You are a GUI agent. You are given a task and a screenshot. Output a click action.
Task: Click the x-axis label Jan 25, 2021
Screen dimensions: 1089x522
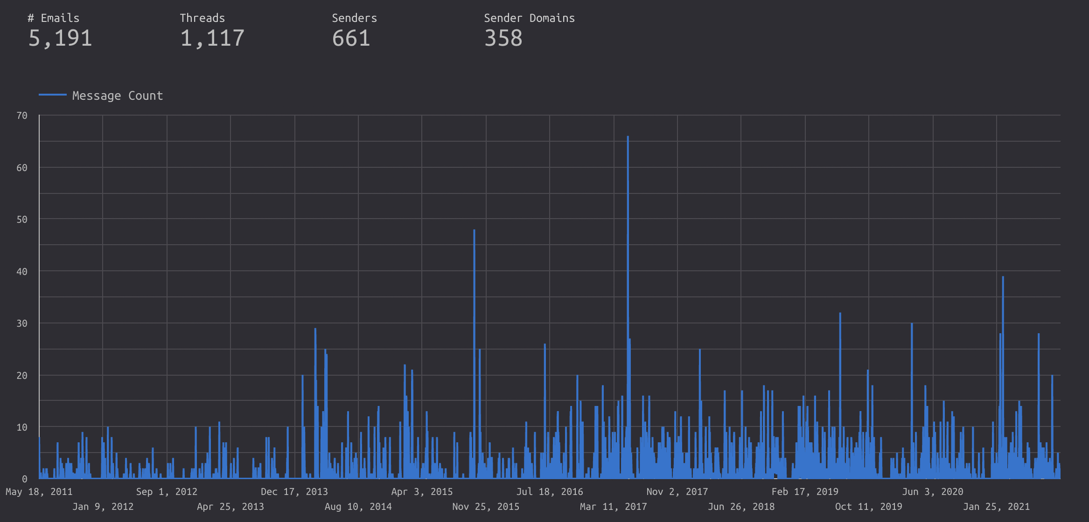[996, 507]
